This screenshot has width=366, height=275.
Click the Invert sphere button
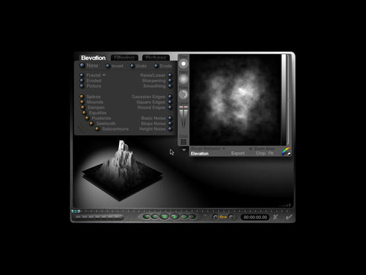coord(108,66)
